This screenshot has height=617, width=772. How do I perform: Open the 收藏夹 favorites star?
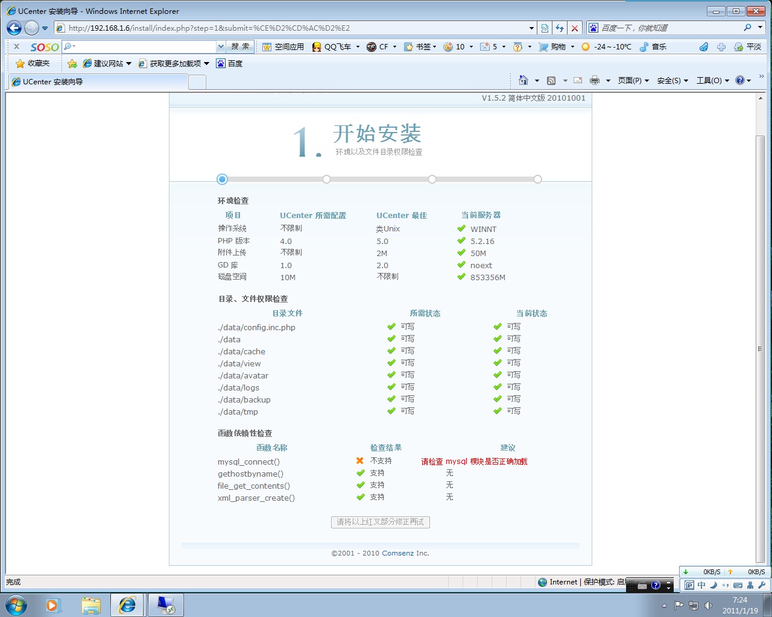[33, 63]
